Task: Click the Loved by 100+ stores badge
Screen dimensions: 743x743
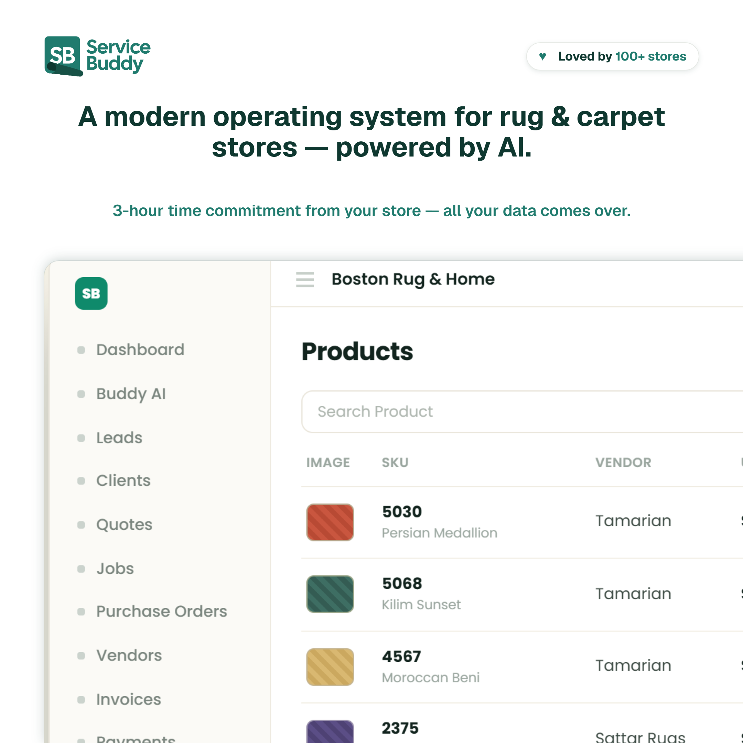Action: [x=612, y=56]
